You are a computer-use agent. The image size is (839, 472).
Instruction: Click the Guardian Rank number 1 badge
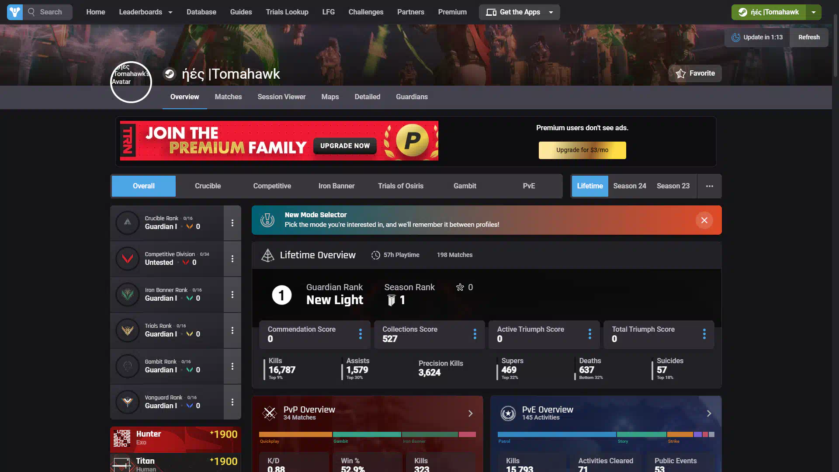tap(282, 295)
